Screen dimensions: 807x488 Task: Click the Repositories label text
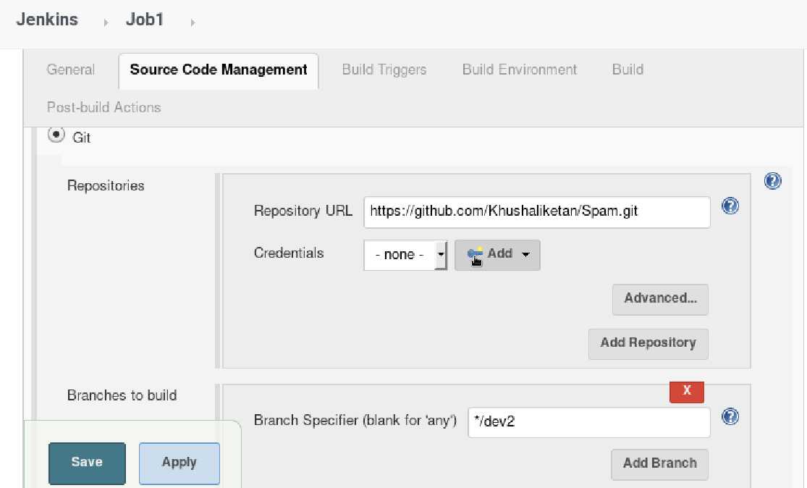(106, 186)
